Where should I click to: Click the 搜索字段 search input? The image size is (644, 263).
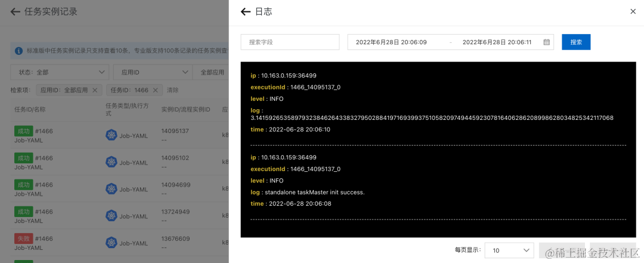coord(290,42)
